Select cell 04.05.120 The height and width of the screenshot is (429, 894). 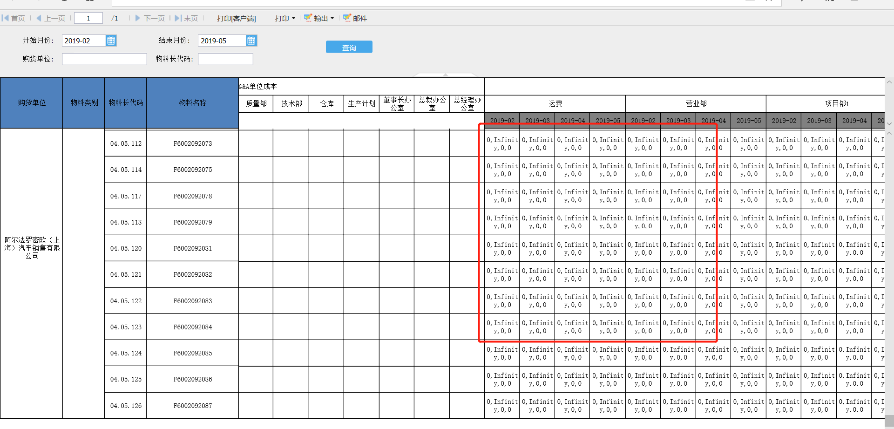tap(126, 248)
